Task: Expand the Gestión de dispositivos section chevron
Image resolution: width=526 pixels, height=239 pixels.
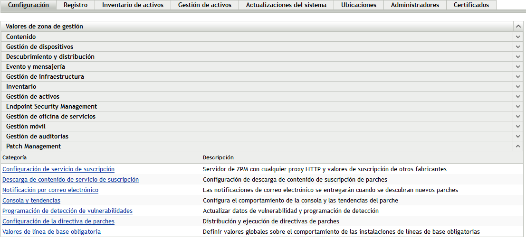Action: point(518,46)
